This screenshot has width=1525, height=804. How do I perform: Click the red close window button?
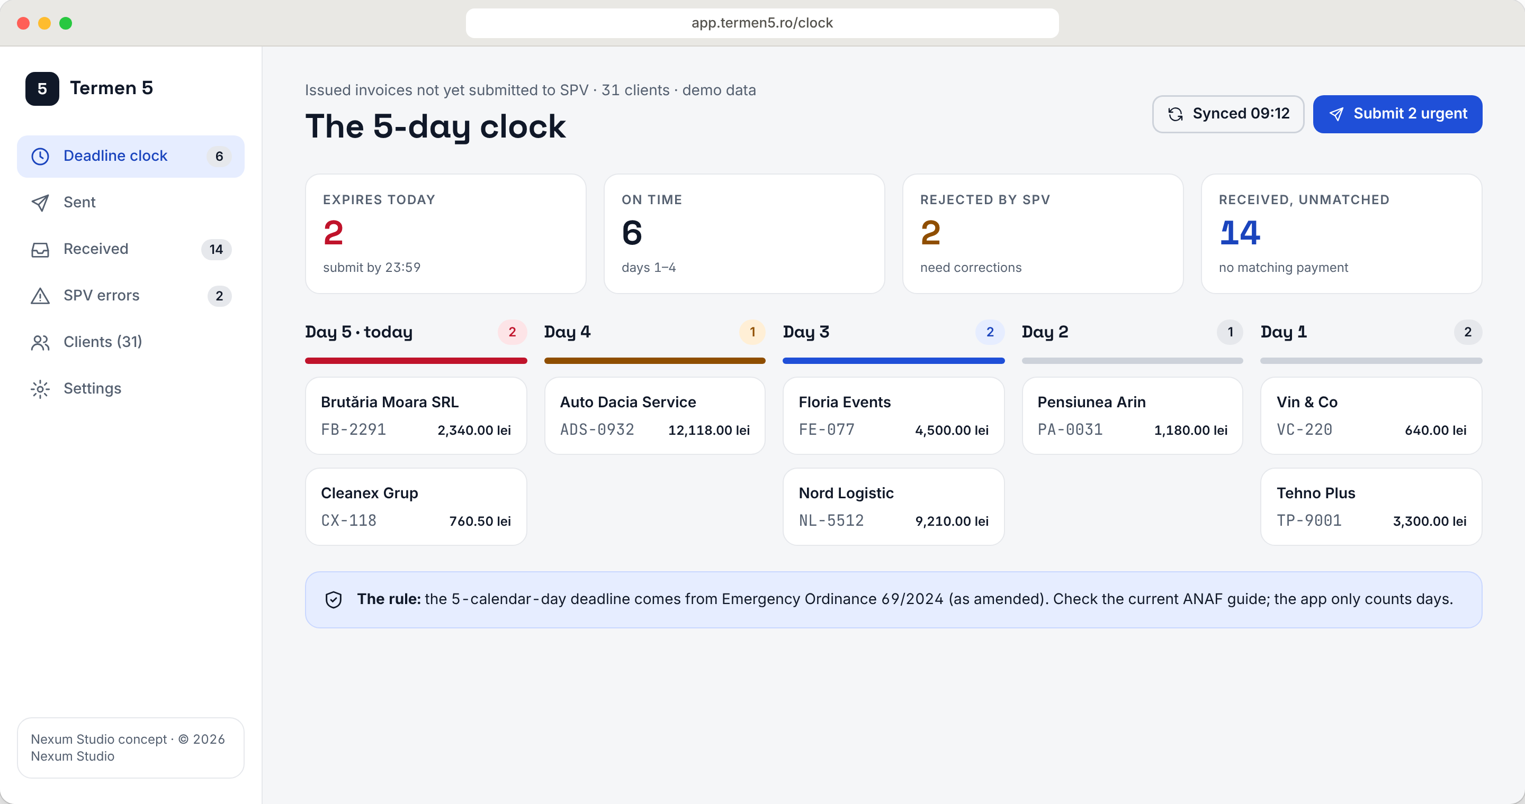24,23
